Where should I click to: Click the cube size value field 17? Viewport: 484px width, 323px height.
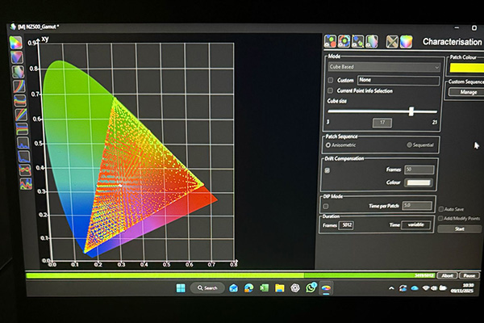pyautogui.click(x=382, y=123)
